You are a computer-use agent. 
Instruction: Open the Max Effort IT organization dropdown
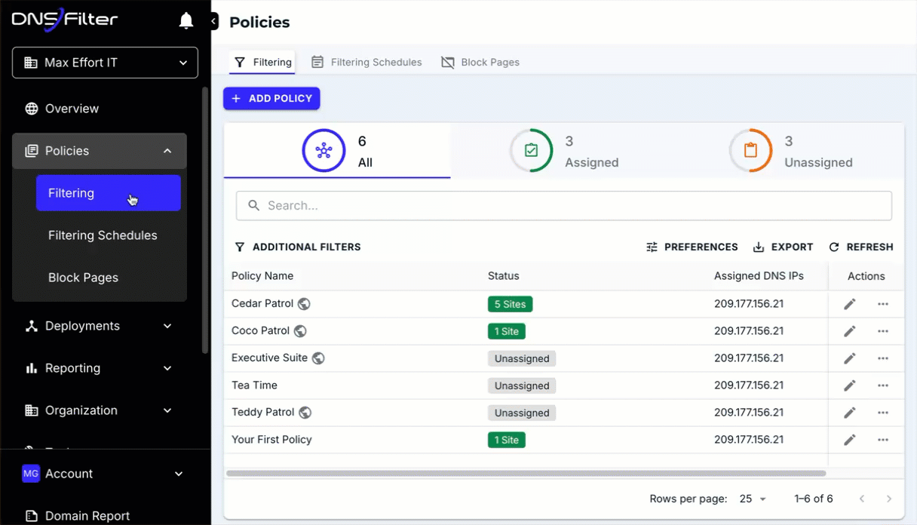(x=104, y=62)
